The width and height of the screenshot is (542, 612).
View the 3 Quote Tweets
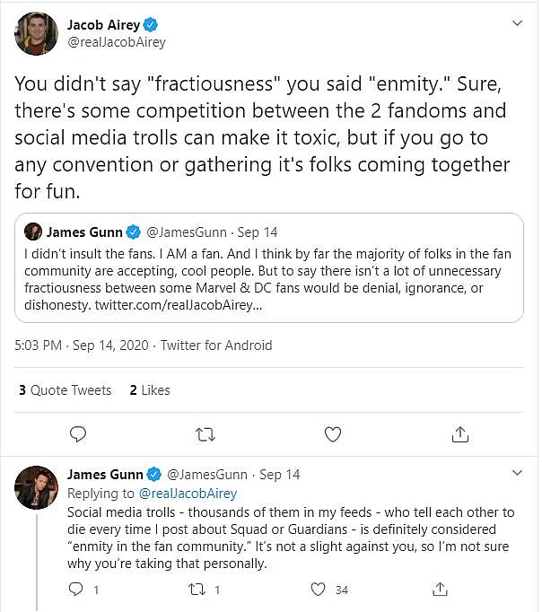pyautogui.click(x=65, y=390)
